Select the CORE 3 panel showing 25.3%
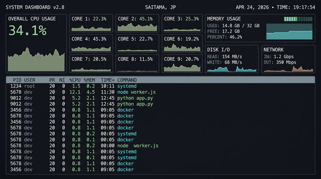The image size is (321, 179). coord(182,23)
